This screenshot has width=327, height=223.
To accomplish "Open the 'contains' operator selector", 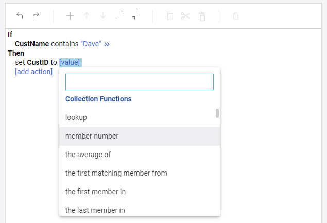I will click(64, 44).
